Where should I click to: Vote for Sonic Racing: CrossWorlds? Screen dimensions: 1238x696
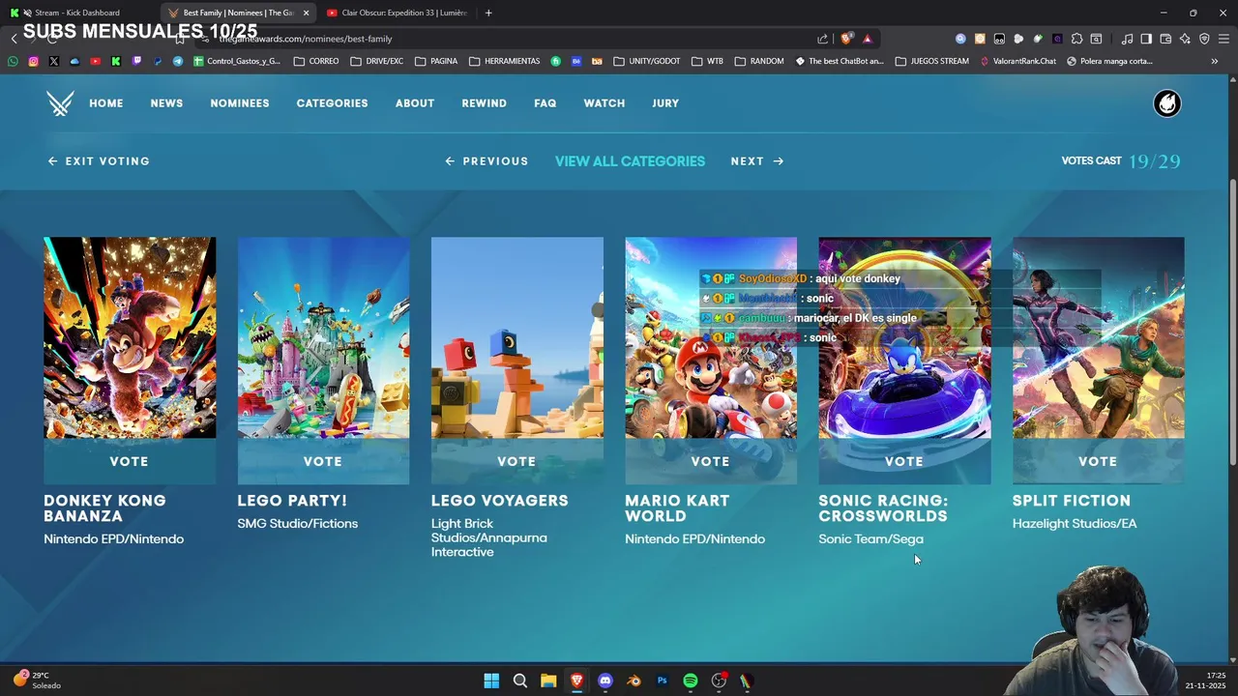click(x=904, y=462)
